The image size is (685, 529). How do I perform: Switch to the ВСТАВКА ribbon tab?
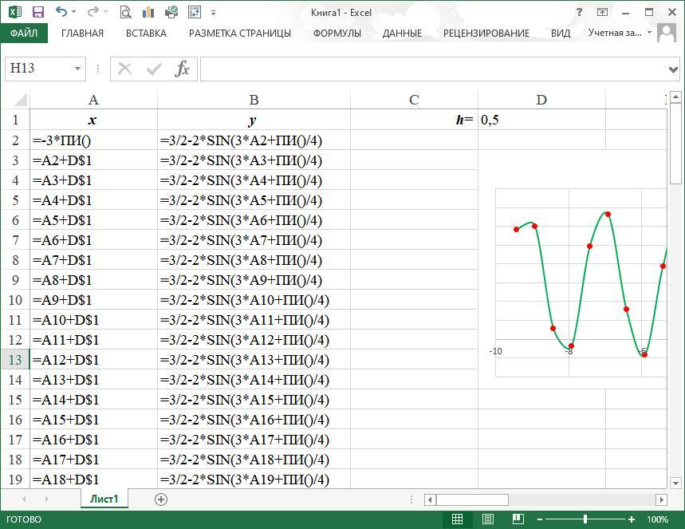[146, 34]
